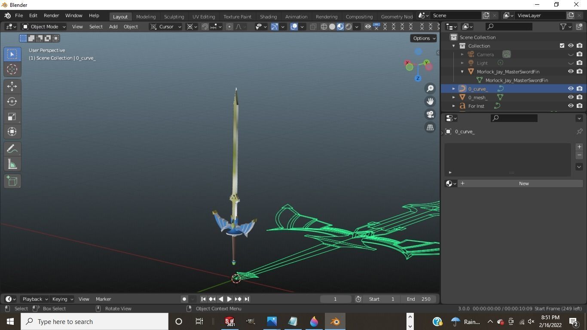Open the Options dropdown
The height and width of the screenshot is (330, 587).
pos(424,38)
